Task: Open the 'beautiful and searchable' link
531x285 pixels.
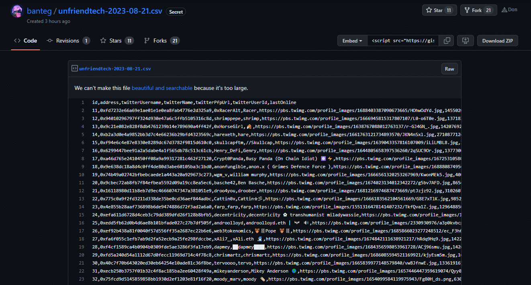Action: (162, 88)
